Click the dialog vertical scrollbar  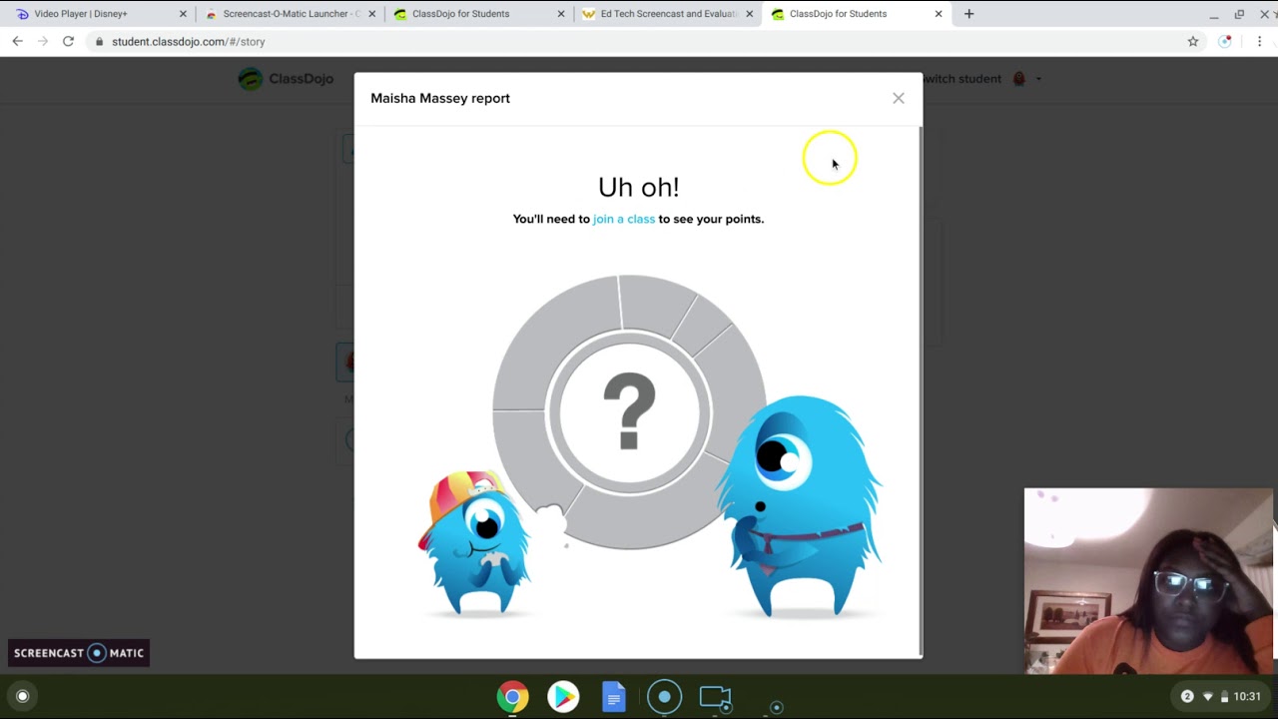tap(920, 389)
